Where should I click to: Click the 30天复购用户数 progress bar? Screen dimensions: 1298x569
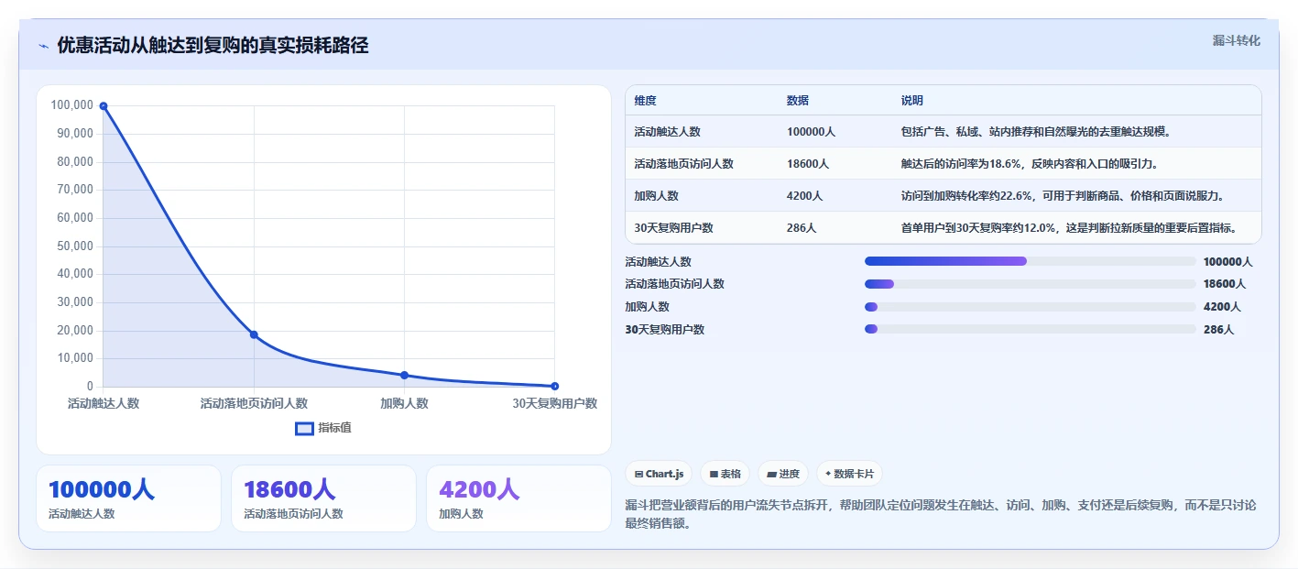pyautogui.click(x=1030, y=329)
